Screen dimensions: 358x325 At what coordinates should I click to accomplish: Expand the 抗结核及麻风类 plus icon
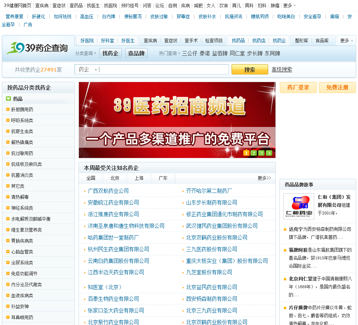(x=8, y=164)
